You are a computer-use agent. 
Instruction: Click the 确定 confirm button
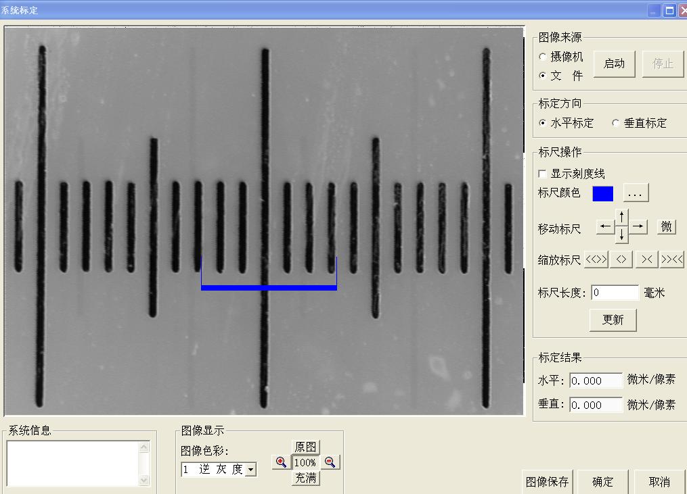click(602, 482)
